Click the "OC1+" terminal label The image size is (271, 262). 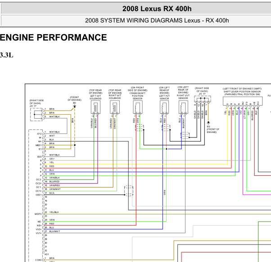click(39, 191)
